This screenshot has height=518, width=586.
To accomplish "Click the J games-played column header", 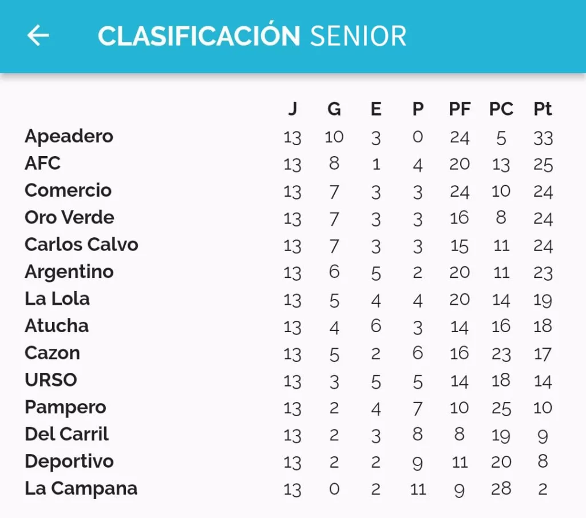I will [292, 109].
